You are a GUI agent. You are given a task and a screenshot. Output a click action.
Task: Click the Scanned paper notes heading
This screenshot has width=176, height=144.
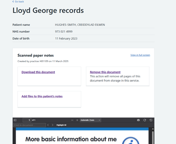click(35, 55)
